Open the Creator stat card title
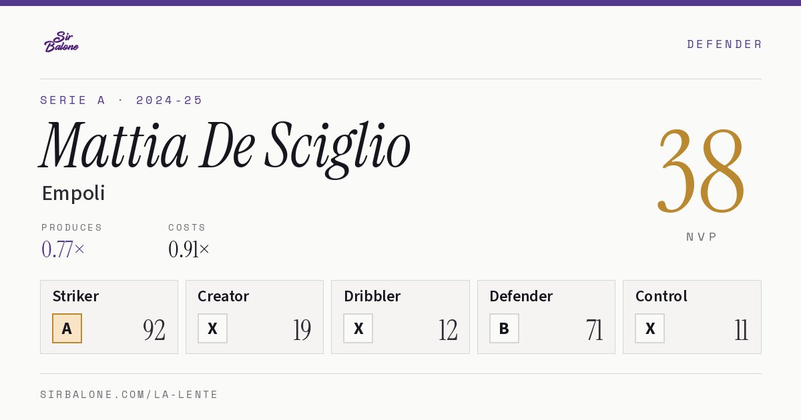The image size is (801, 420). tap(224, 296)
